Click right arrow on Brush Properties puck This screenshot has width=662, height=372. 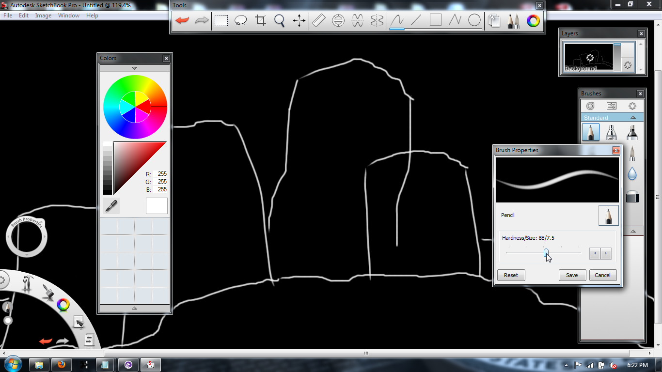(46, 237)
